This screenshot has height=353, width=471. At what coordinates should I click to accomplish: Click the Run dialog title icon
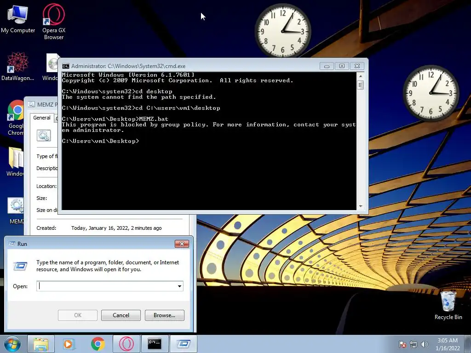point(12,244)
